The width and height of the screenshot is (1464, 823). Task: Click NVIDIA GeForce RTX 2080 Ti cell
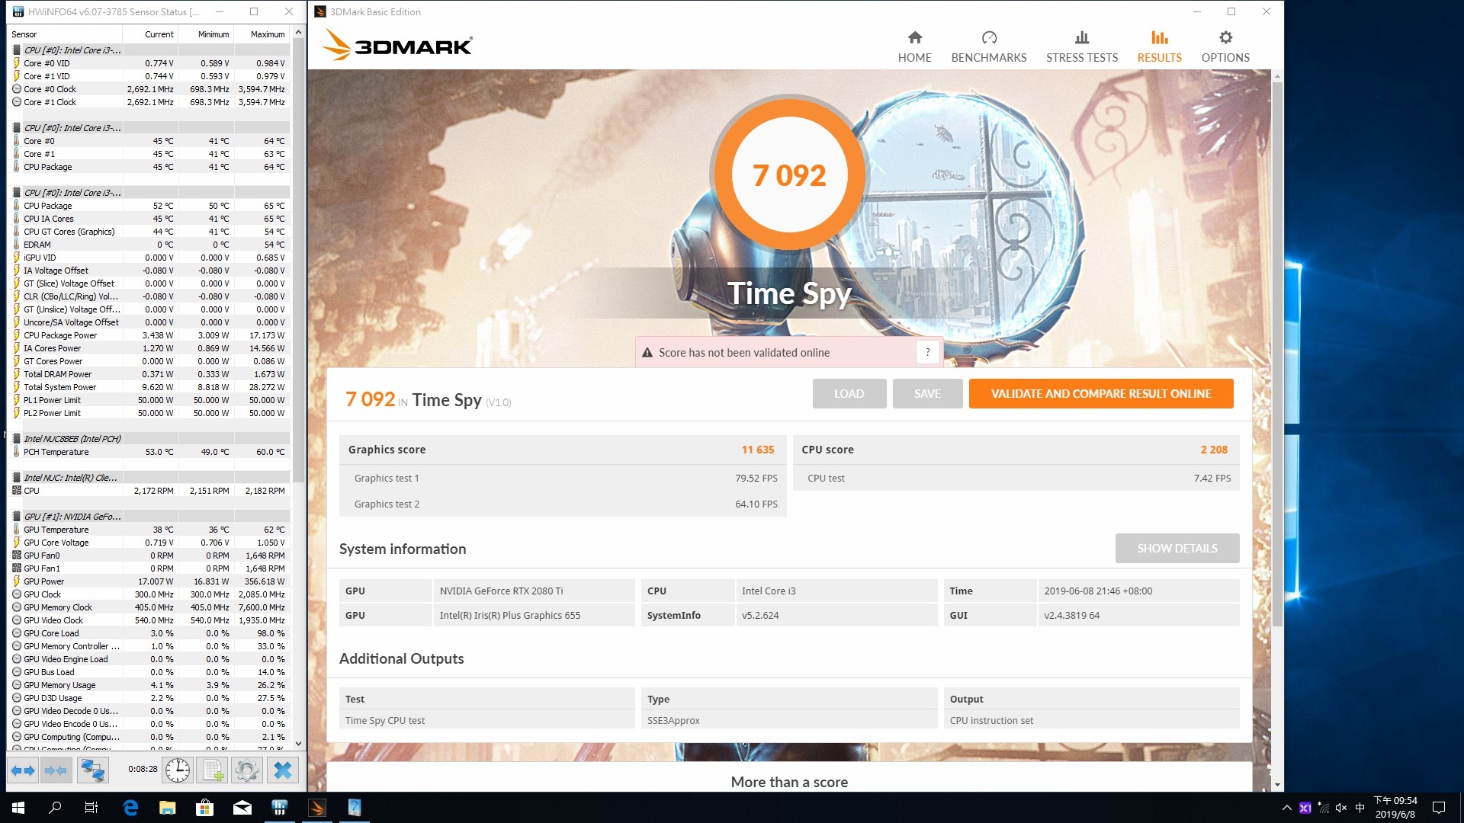point(534,591)
